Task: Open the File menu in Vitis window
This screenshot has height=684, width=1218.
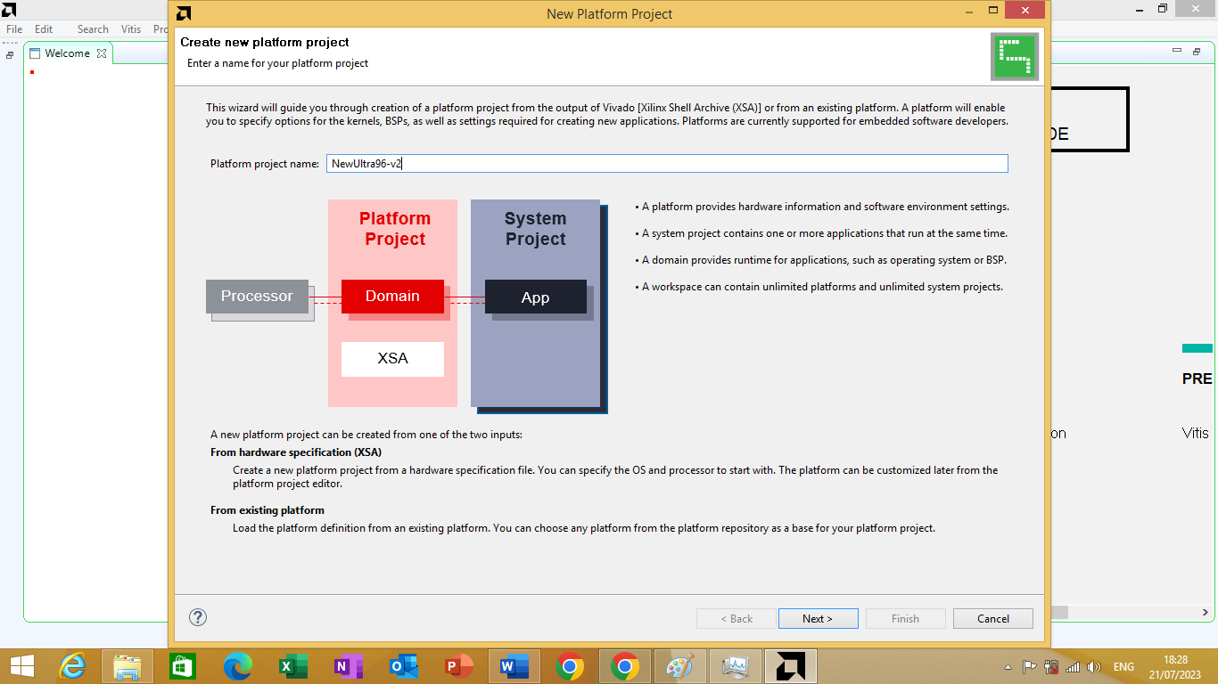Action: (14, 29)
